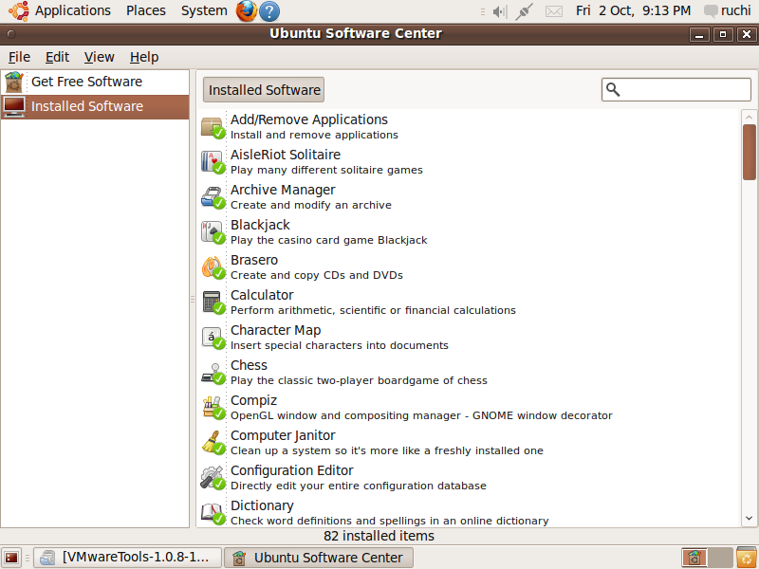Click the Ubuntu logo in top panel
Screen dimensions: 759x569
click(x=18, y=10)
